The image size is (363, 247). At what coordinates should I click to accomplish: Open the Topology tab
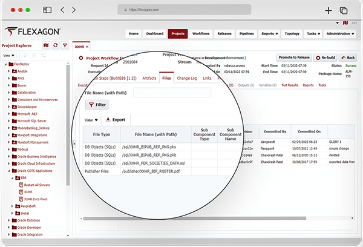tap(292, 34)
